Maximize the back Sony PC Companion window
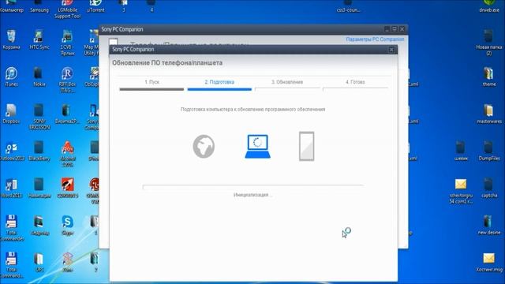Image resolution: width=505 pixels, height=284 pixels. tap(395, 29)
